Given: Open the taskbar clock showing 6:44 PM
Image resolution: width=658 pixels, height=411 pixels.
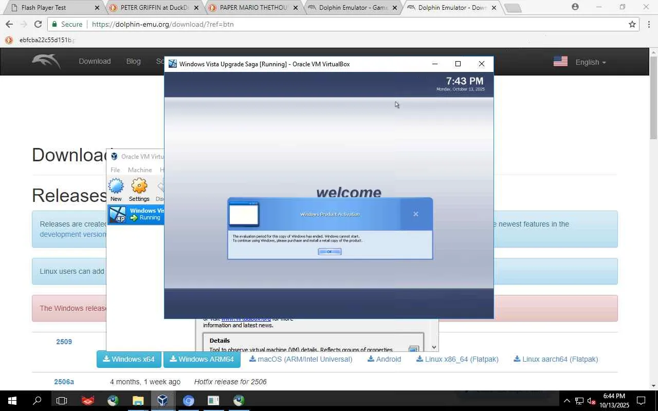Looking at the screenshot, I should click(x=614, y=401).
